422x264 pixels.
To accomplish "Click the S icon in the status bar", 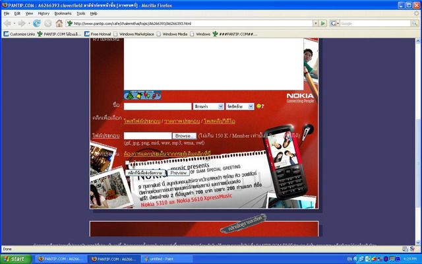I will (x=412, y=249).
